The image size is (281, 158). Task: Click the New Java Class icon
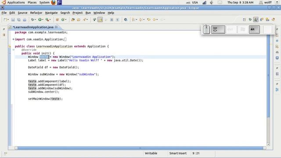pyautogui.click(x=63, y=20)
